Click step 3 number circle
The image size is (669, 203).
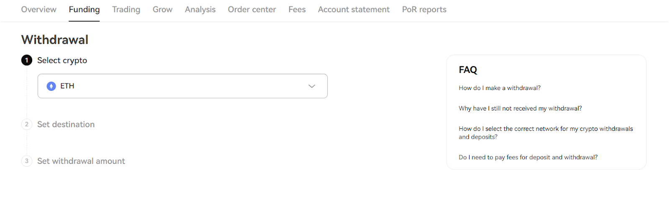[27, 161]
